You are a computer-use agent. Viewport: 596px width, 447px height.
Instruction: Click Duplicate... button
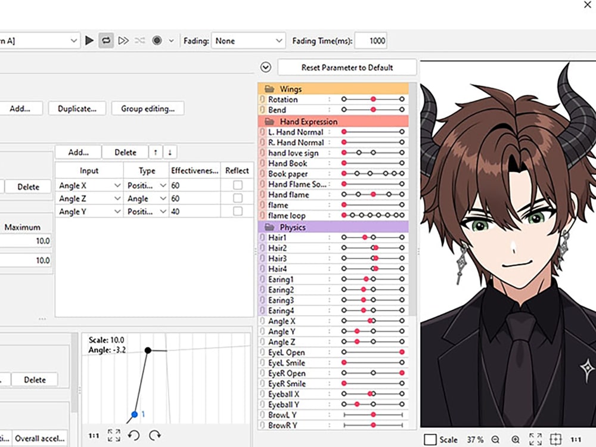(x=77, y=108)
